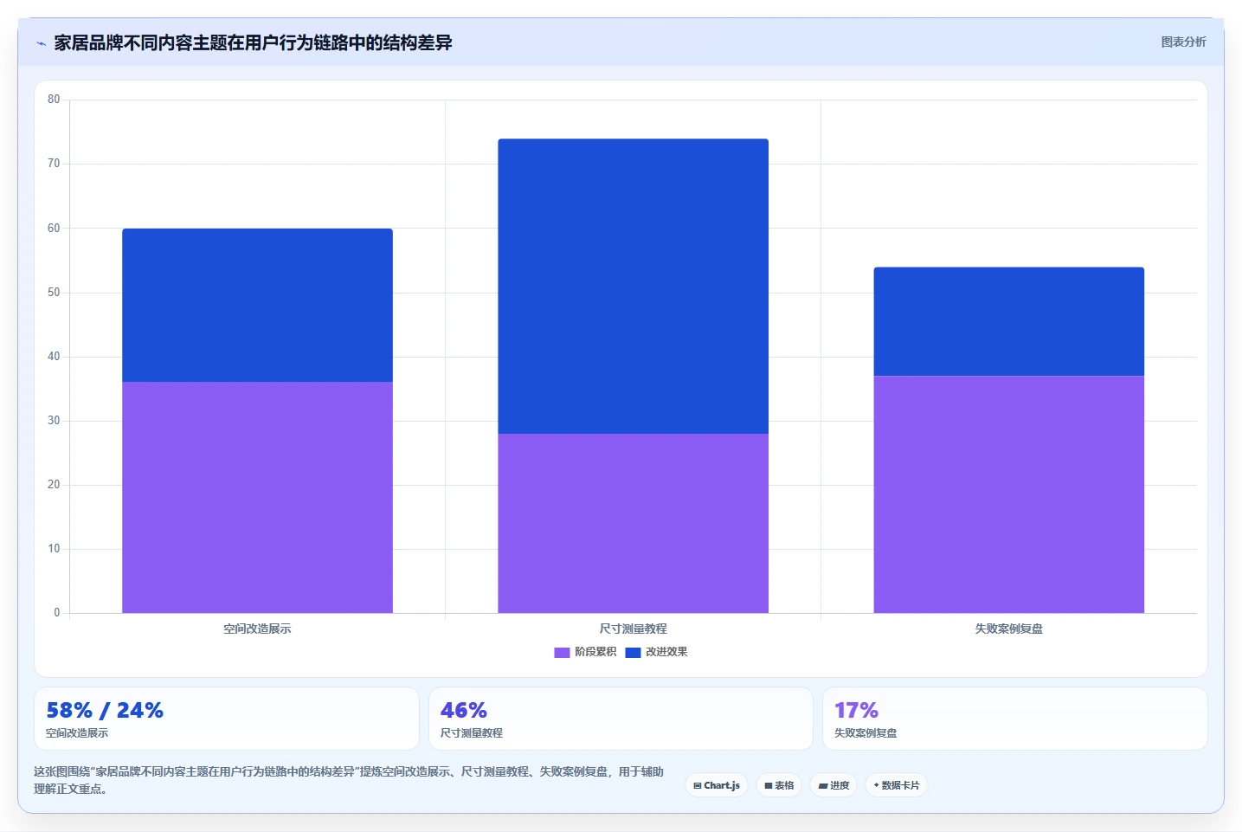
Task: Click the 17% stat card value
Action: click(x=857, y=711)
